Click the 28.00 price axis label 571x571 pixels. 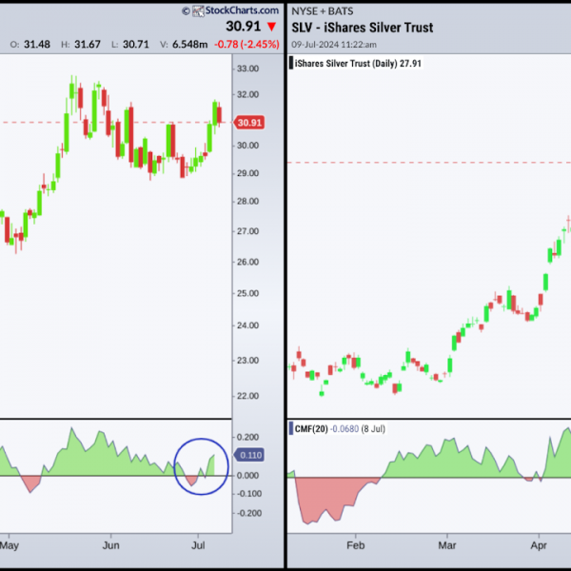[248, 202]
